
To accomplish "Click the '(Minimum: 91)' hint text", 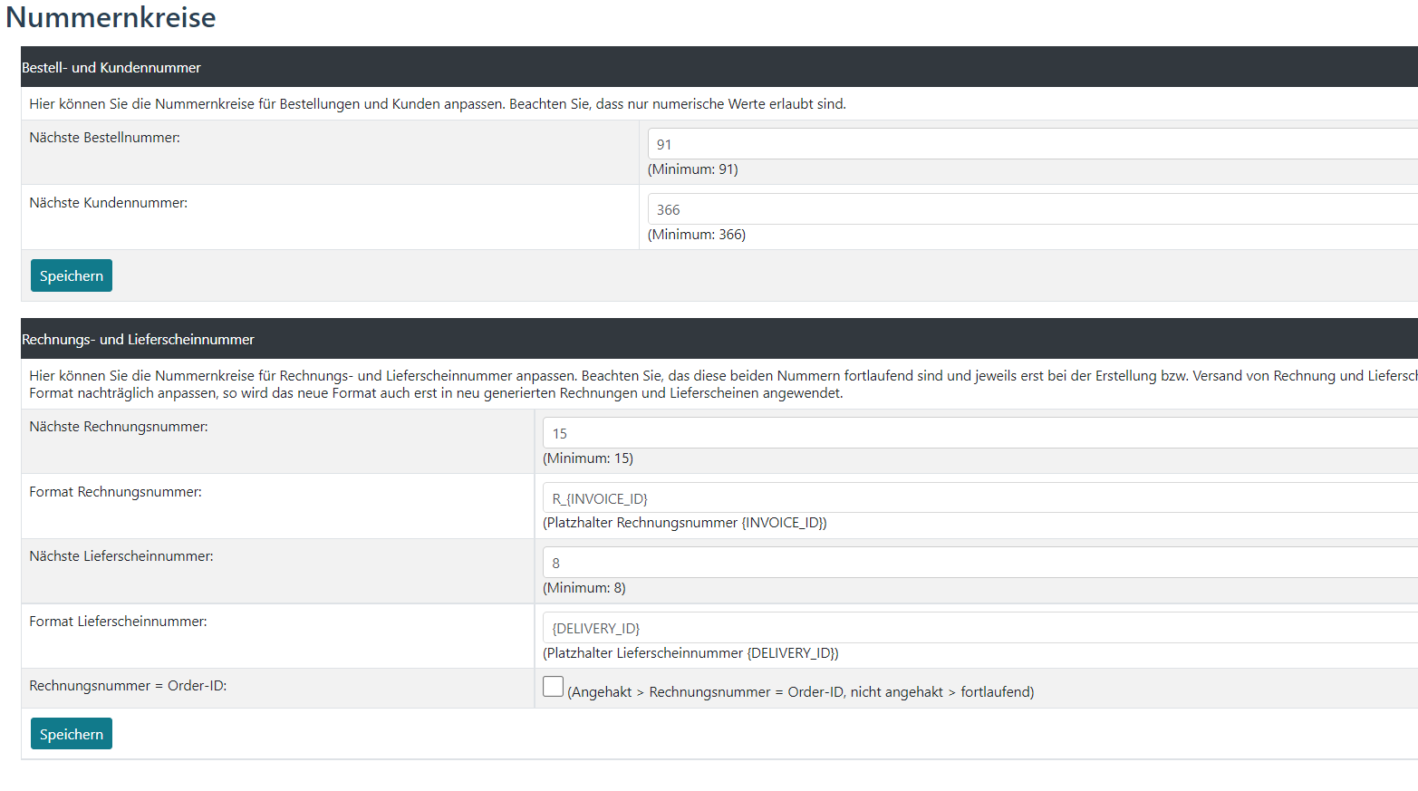I will click(692, 169).
